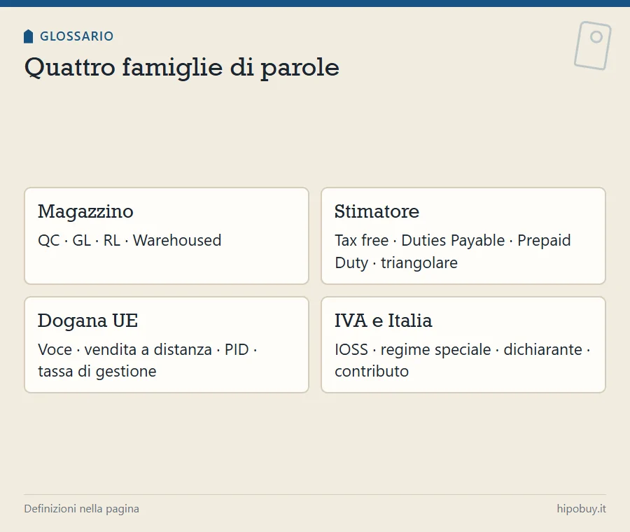
Task: Click the IVA e Italia card title
Action: 384,321
